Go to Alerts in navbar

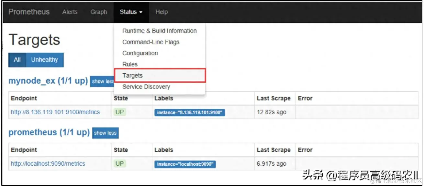coord(70,12)
